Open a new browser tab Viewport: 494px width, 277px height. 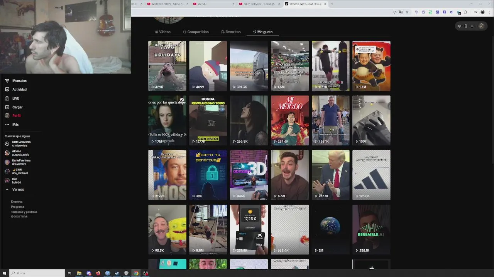(332, 4)
